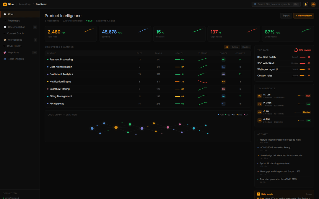Viewport: 319px width, 199px height.
Task: Open the JD user account menu
Action: [313, 4]
